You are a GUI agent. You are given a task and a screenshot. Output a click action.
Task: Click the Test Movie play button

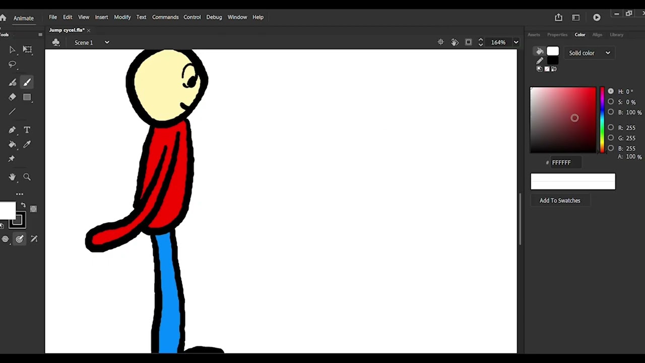pyautogui.click(x=597, y=17)
